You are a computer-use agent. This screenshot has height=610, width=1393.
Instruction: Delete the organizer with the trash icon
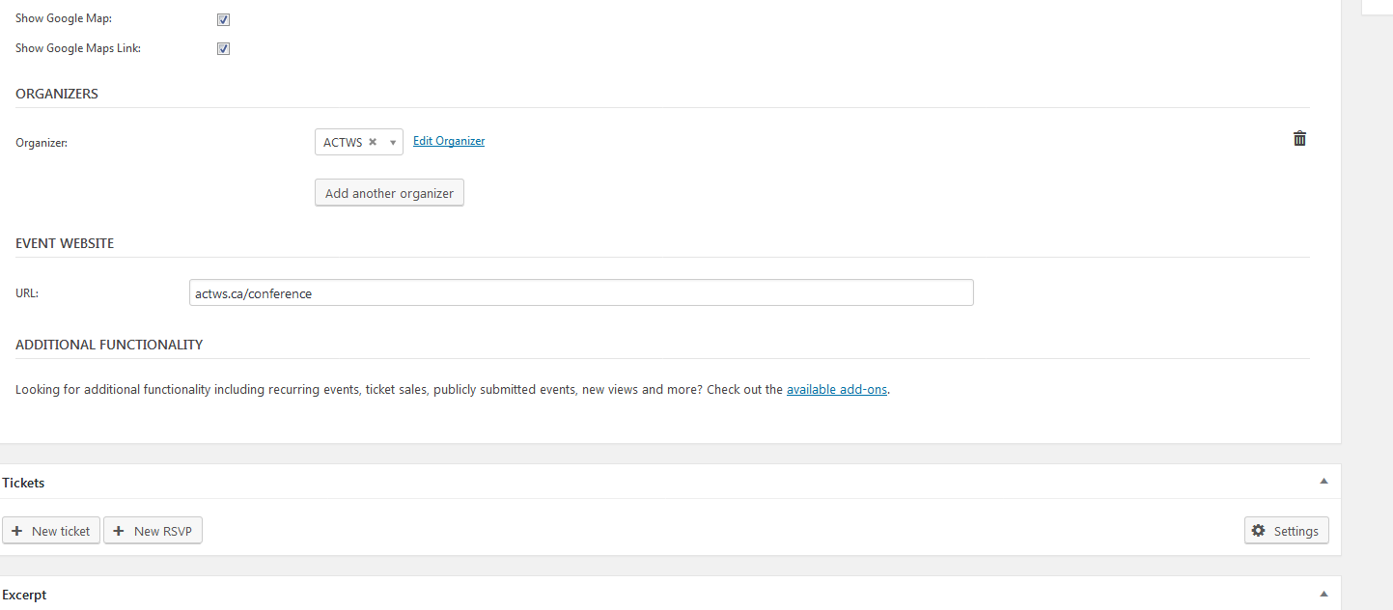(x=1299, y=139)
